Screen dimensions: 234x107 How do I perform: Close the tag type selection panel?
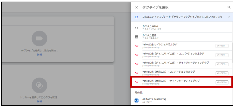click(x=136, y=7)
